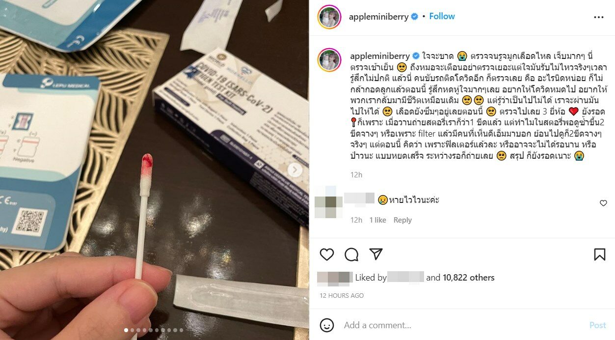Open the 12 HOURS AGO timestamp
615x340 pixels.
342,295
